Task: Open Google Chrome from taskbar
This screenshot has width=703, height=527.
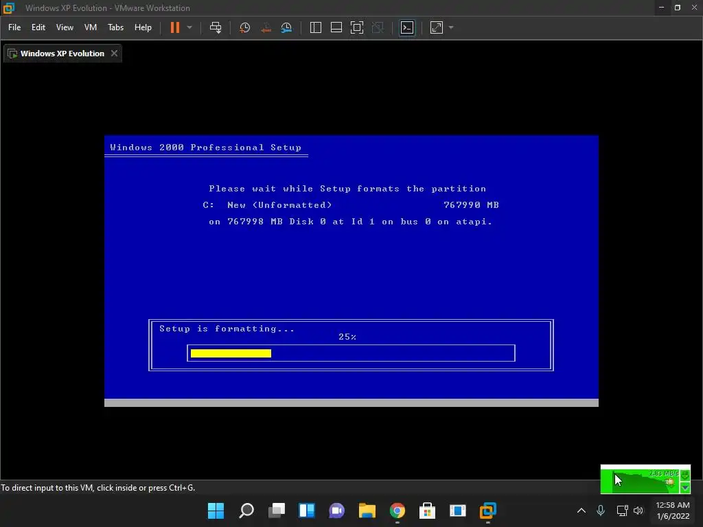Action: pos(397,511)
